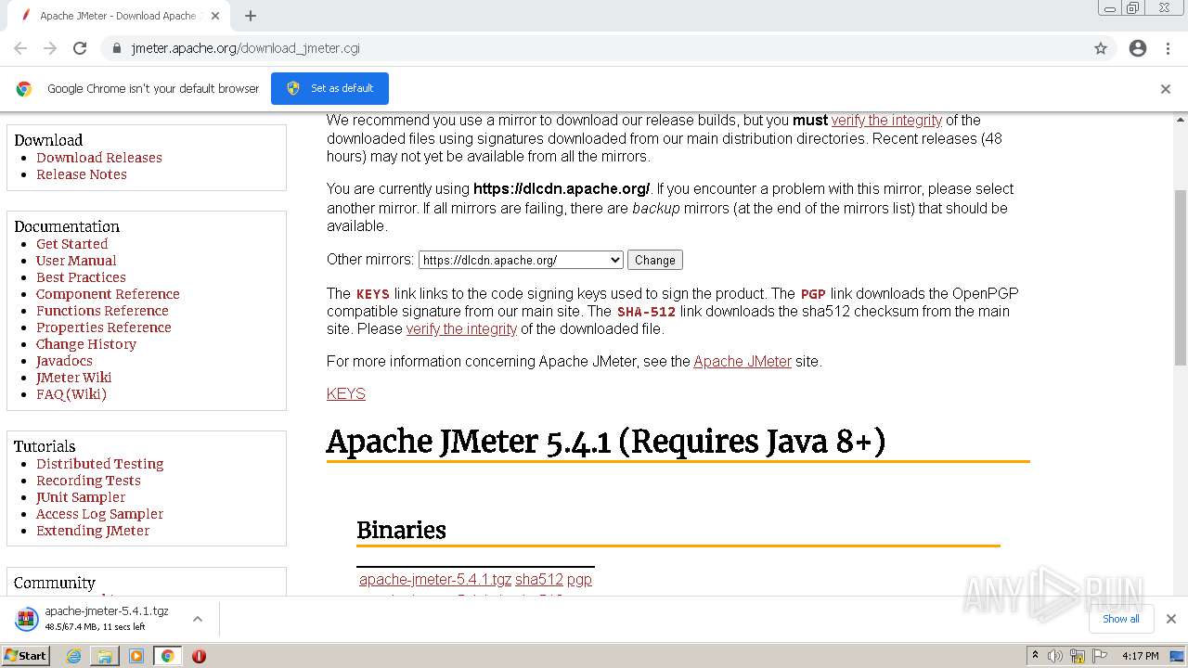Screen dimensions: 1188x668
Task: Open the Chrome profile avatar menu
Action: [x=1138, y=48]
